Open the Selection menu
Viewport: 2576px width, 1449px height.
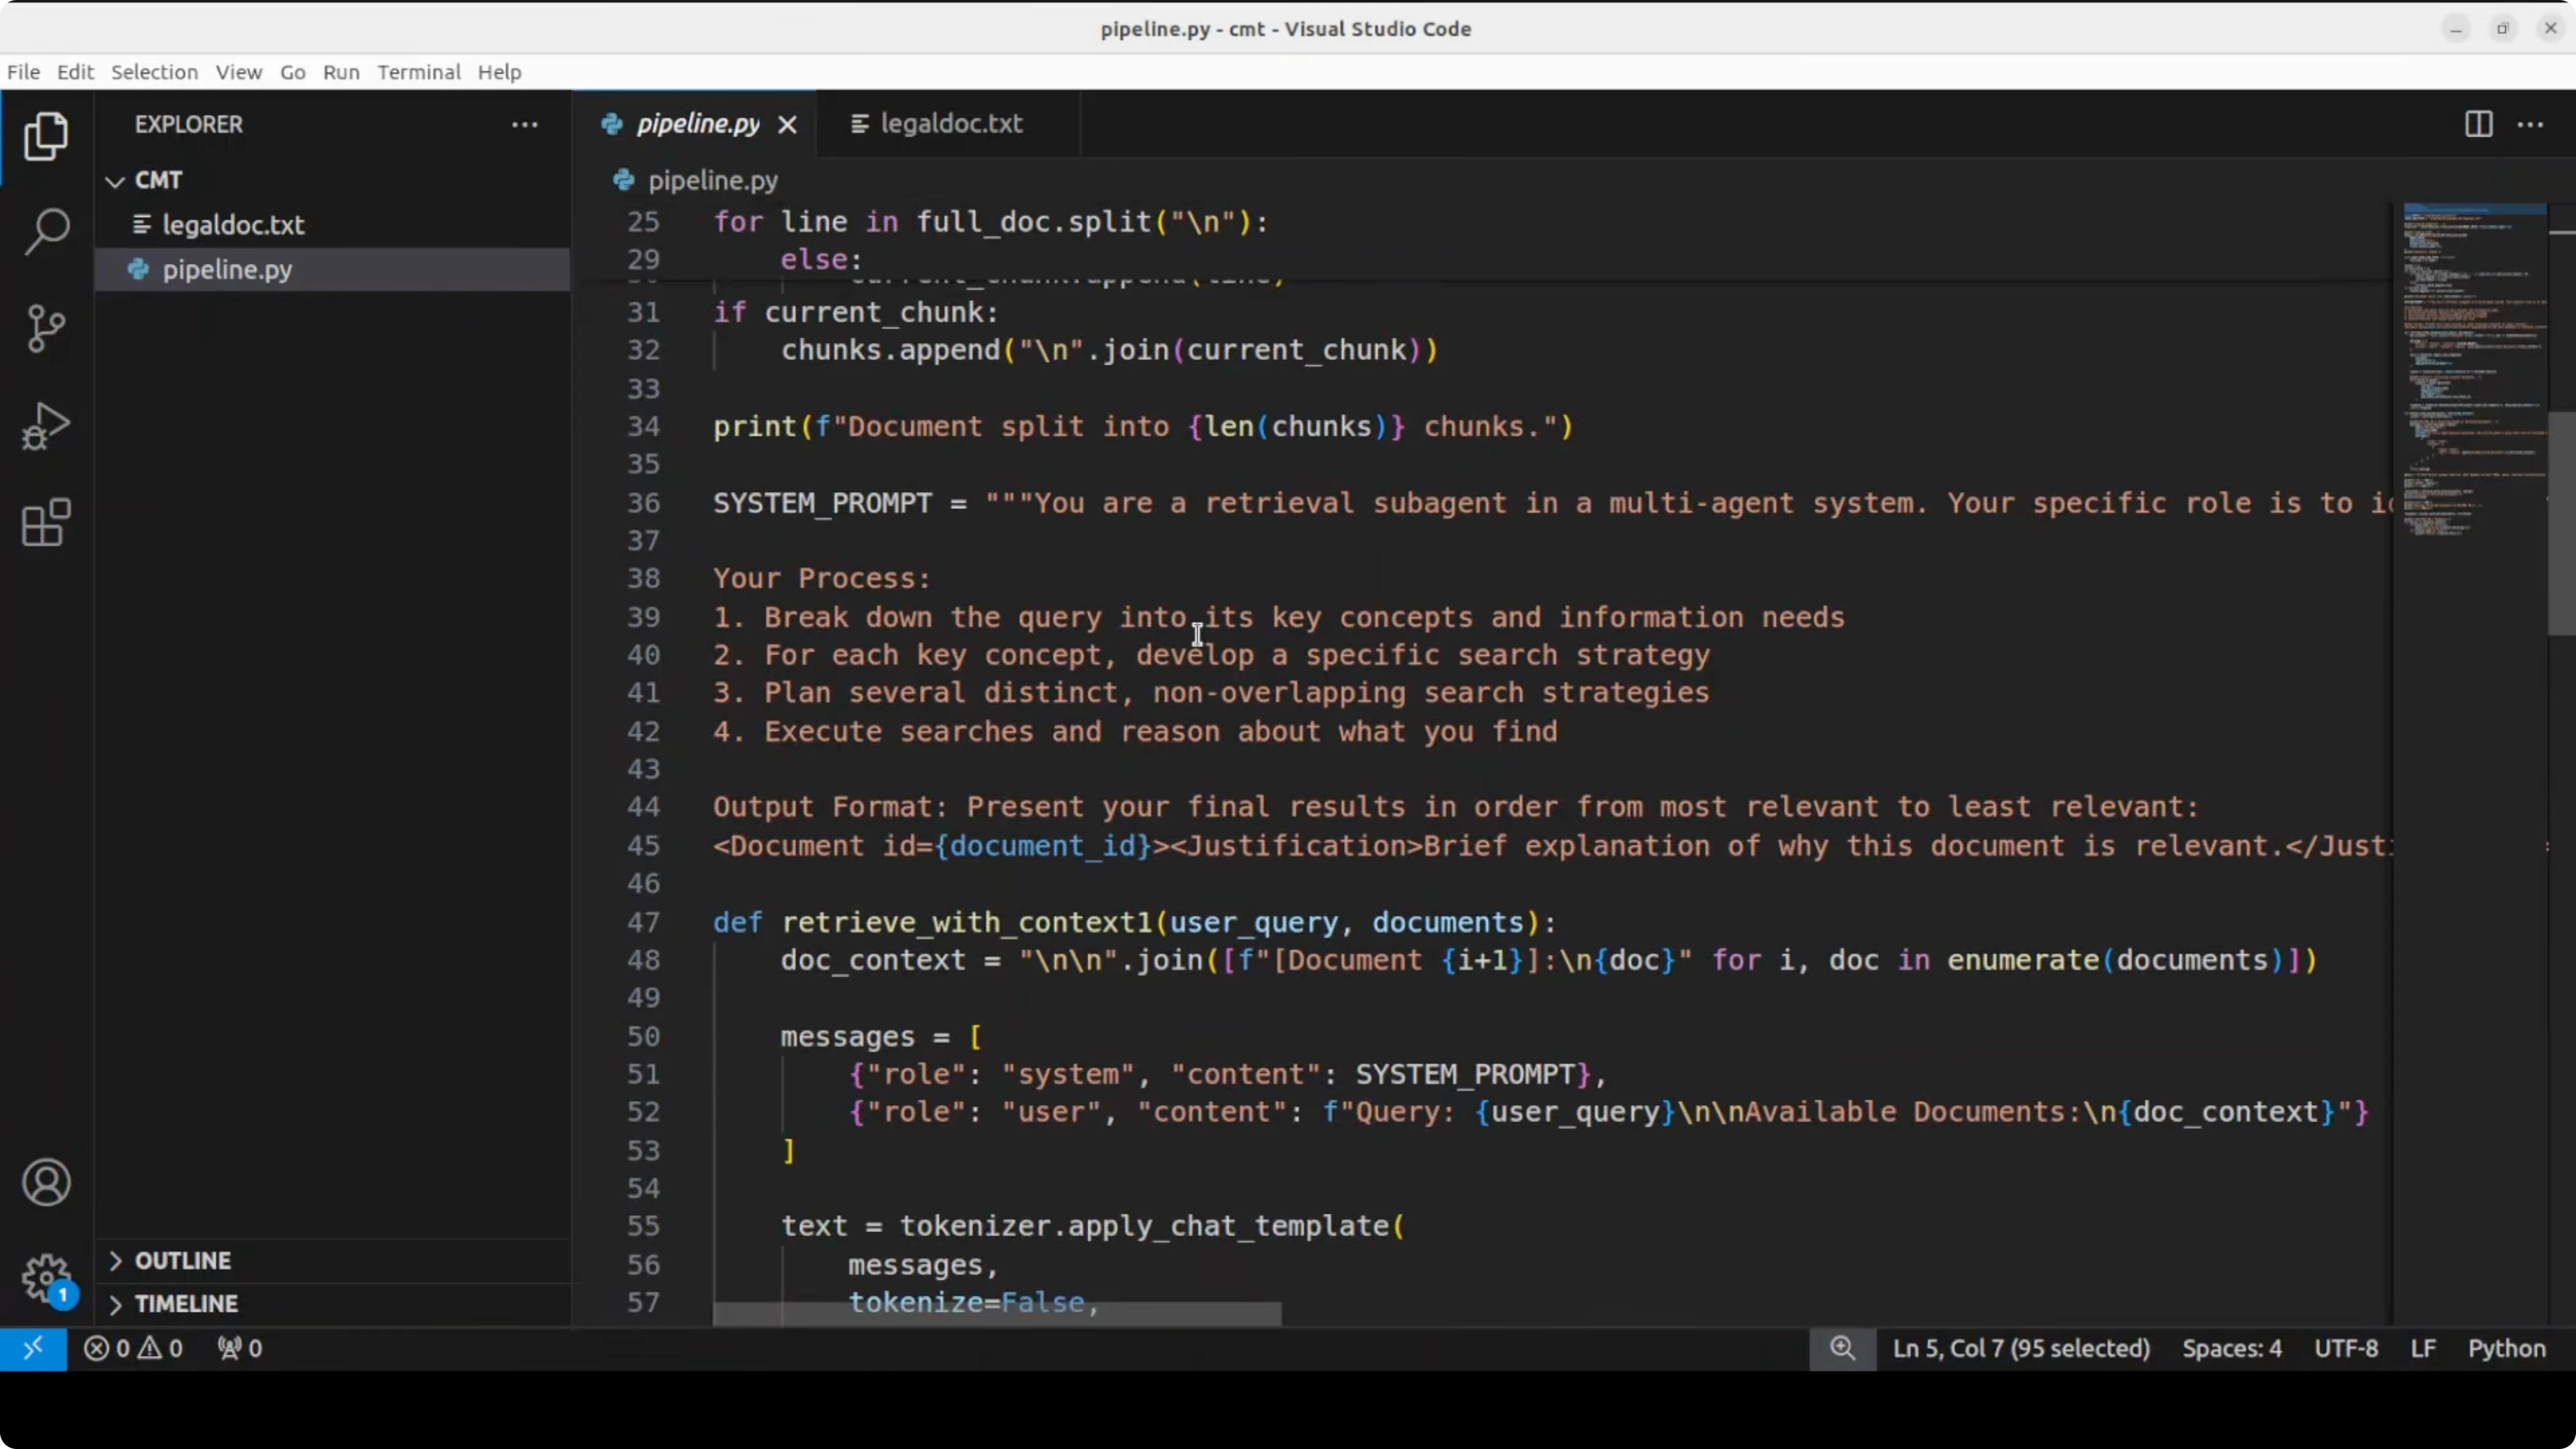click(x=154, y=72)
